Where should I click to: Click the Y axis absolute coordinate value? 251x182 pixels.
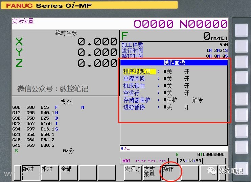coord(98,53)
